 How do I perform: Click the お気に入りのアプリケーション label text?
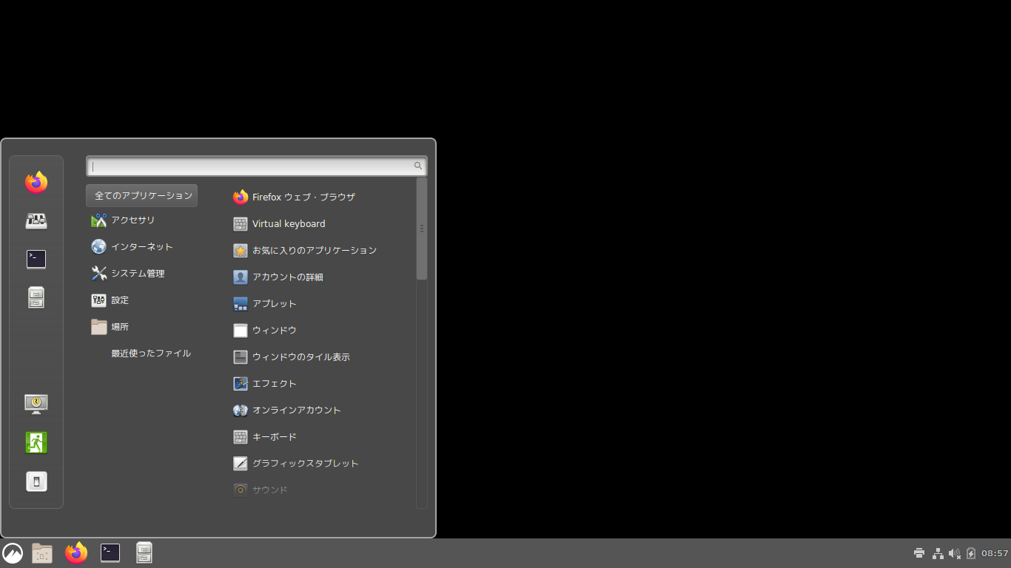pyautogui.click(x=315, y=251)
